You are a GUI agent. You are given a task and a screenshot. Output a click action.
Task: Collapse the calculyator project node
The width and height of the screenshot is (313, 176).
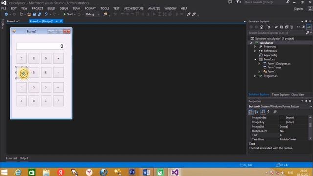coord(251,43)
